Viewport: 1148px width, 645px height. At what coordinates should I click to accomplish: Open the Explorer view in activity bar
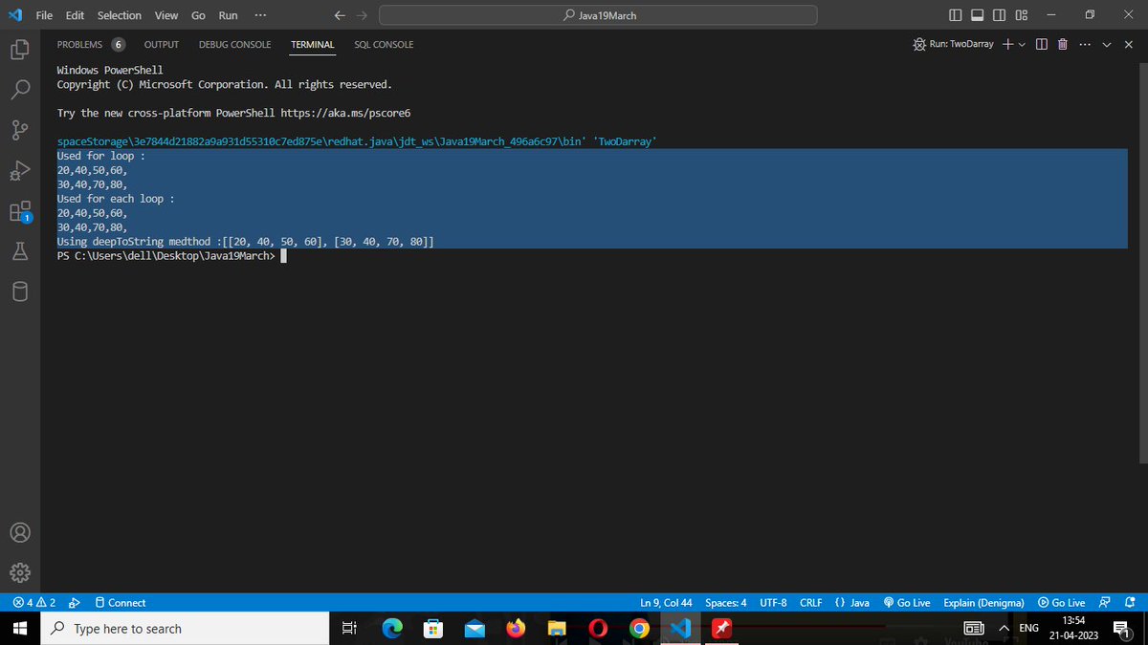[20, 48]
